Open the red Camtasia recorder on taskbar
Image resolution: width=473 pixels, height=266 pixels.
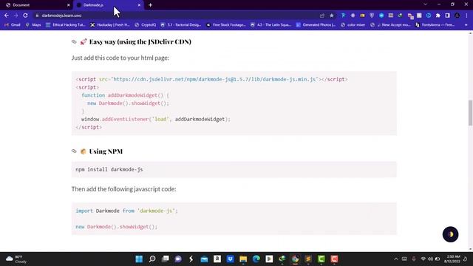click(334, 259)
